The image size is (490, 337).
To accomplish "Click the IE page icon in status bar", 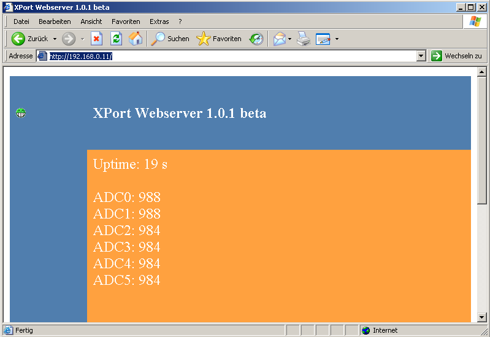I will pyautogui.click(x=9, y=330).
